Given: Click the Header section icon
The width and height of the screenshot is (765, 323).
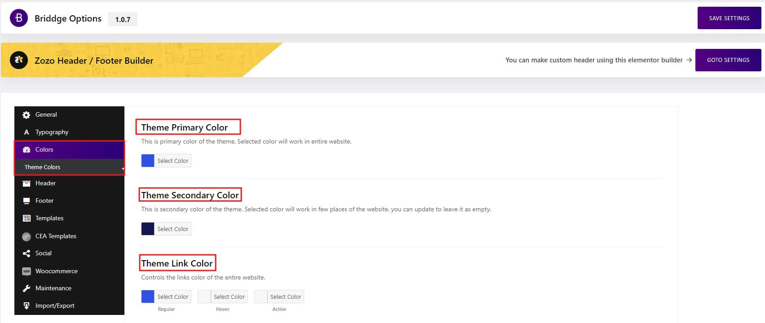Looking at the screenshot, I should pyautogui.click(x=27, y=183).
